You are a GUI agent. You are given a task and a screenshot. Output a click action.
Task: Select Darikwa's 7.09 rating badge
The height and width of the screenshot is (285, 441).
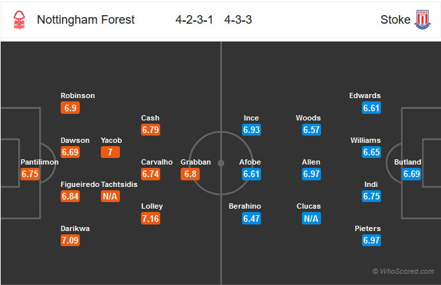point(70,240)
